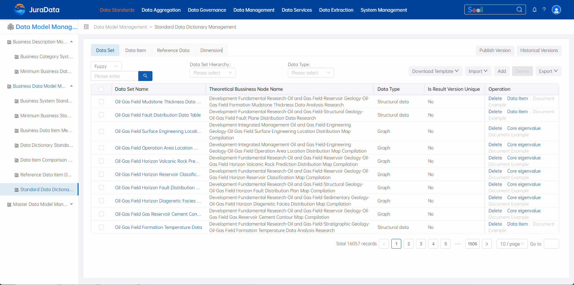This screenshot has width=574, height=285.
Task: Click the JuraData logo icon
Action: pyautogui.click(x=20, y=10)
